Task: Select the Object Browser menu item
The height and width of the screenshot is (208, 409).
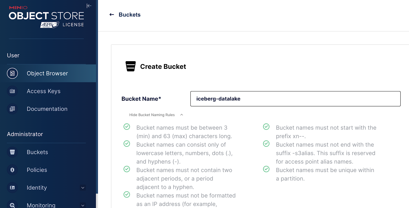Action: 47,73
